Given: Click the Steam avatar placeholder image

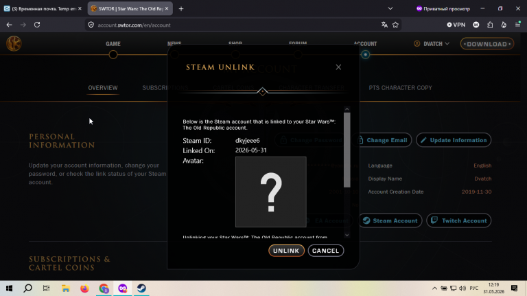Looking at the screenshot, I should pos(271,192).
